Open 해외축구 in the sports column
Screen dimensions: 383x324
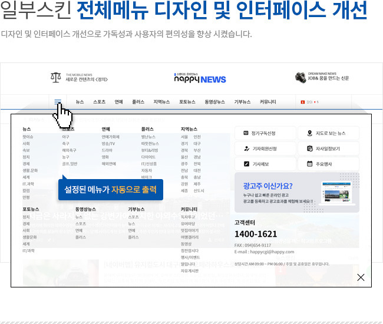69,150
